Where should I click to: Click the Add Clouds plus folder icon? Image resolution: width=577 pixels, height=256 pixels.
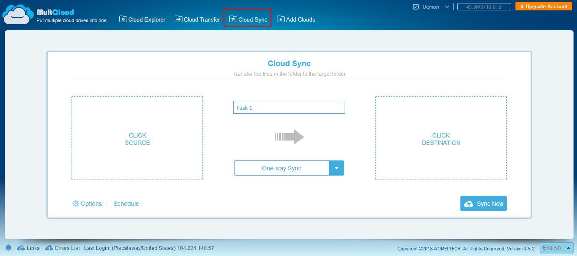click(281, 19)
